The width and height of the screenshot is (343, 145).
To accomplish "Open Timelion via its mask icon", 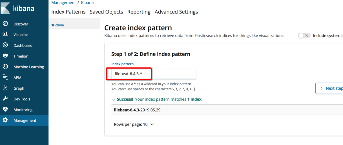I will (5, 56).
